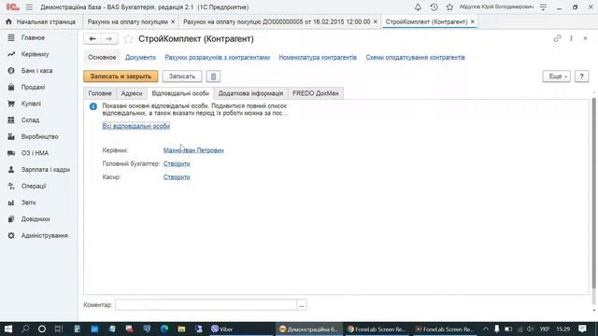Open favorites star in title bar

(449, 7)
